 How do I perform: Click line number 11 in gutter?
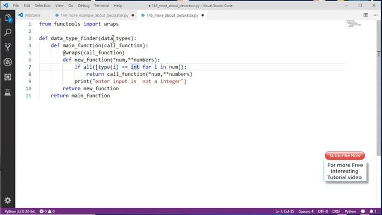click(x=28, y=96)
